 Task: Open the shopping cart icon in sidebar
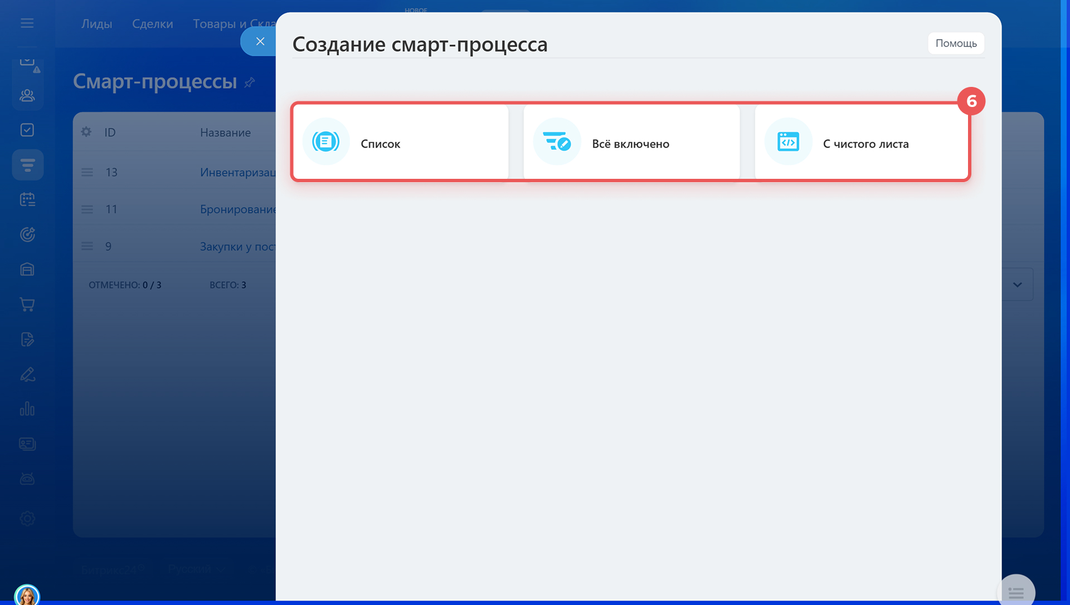(x=27, y=304)
